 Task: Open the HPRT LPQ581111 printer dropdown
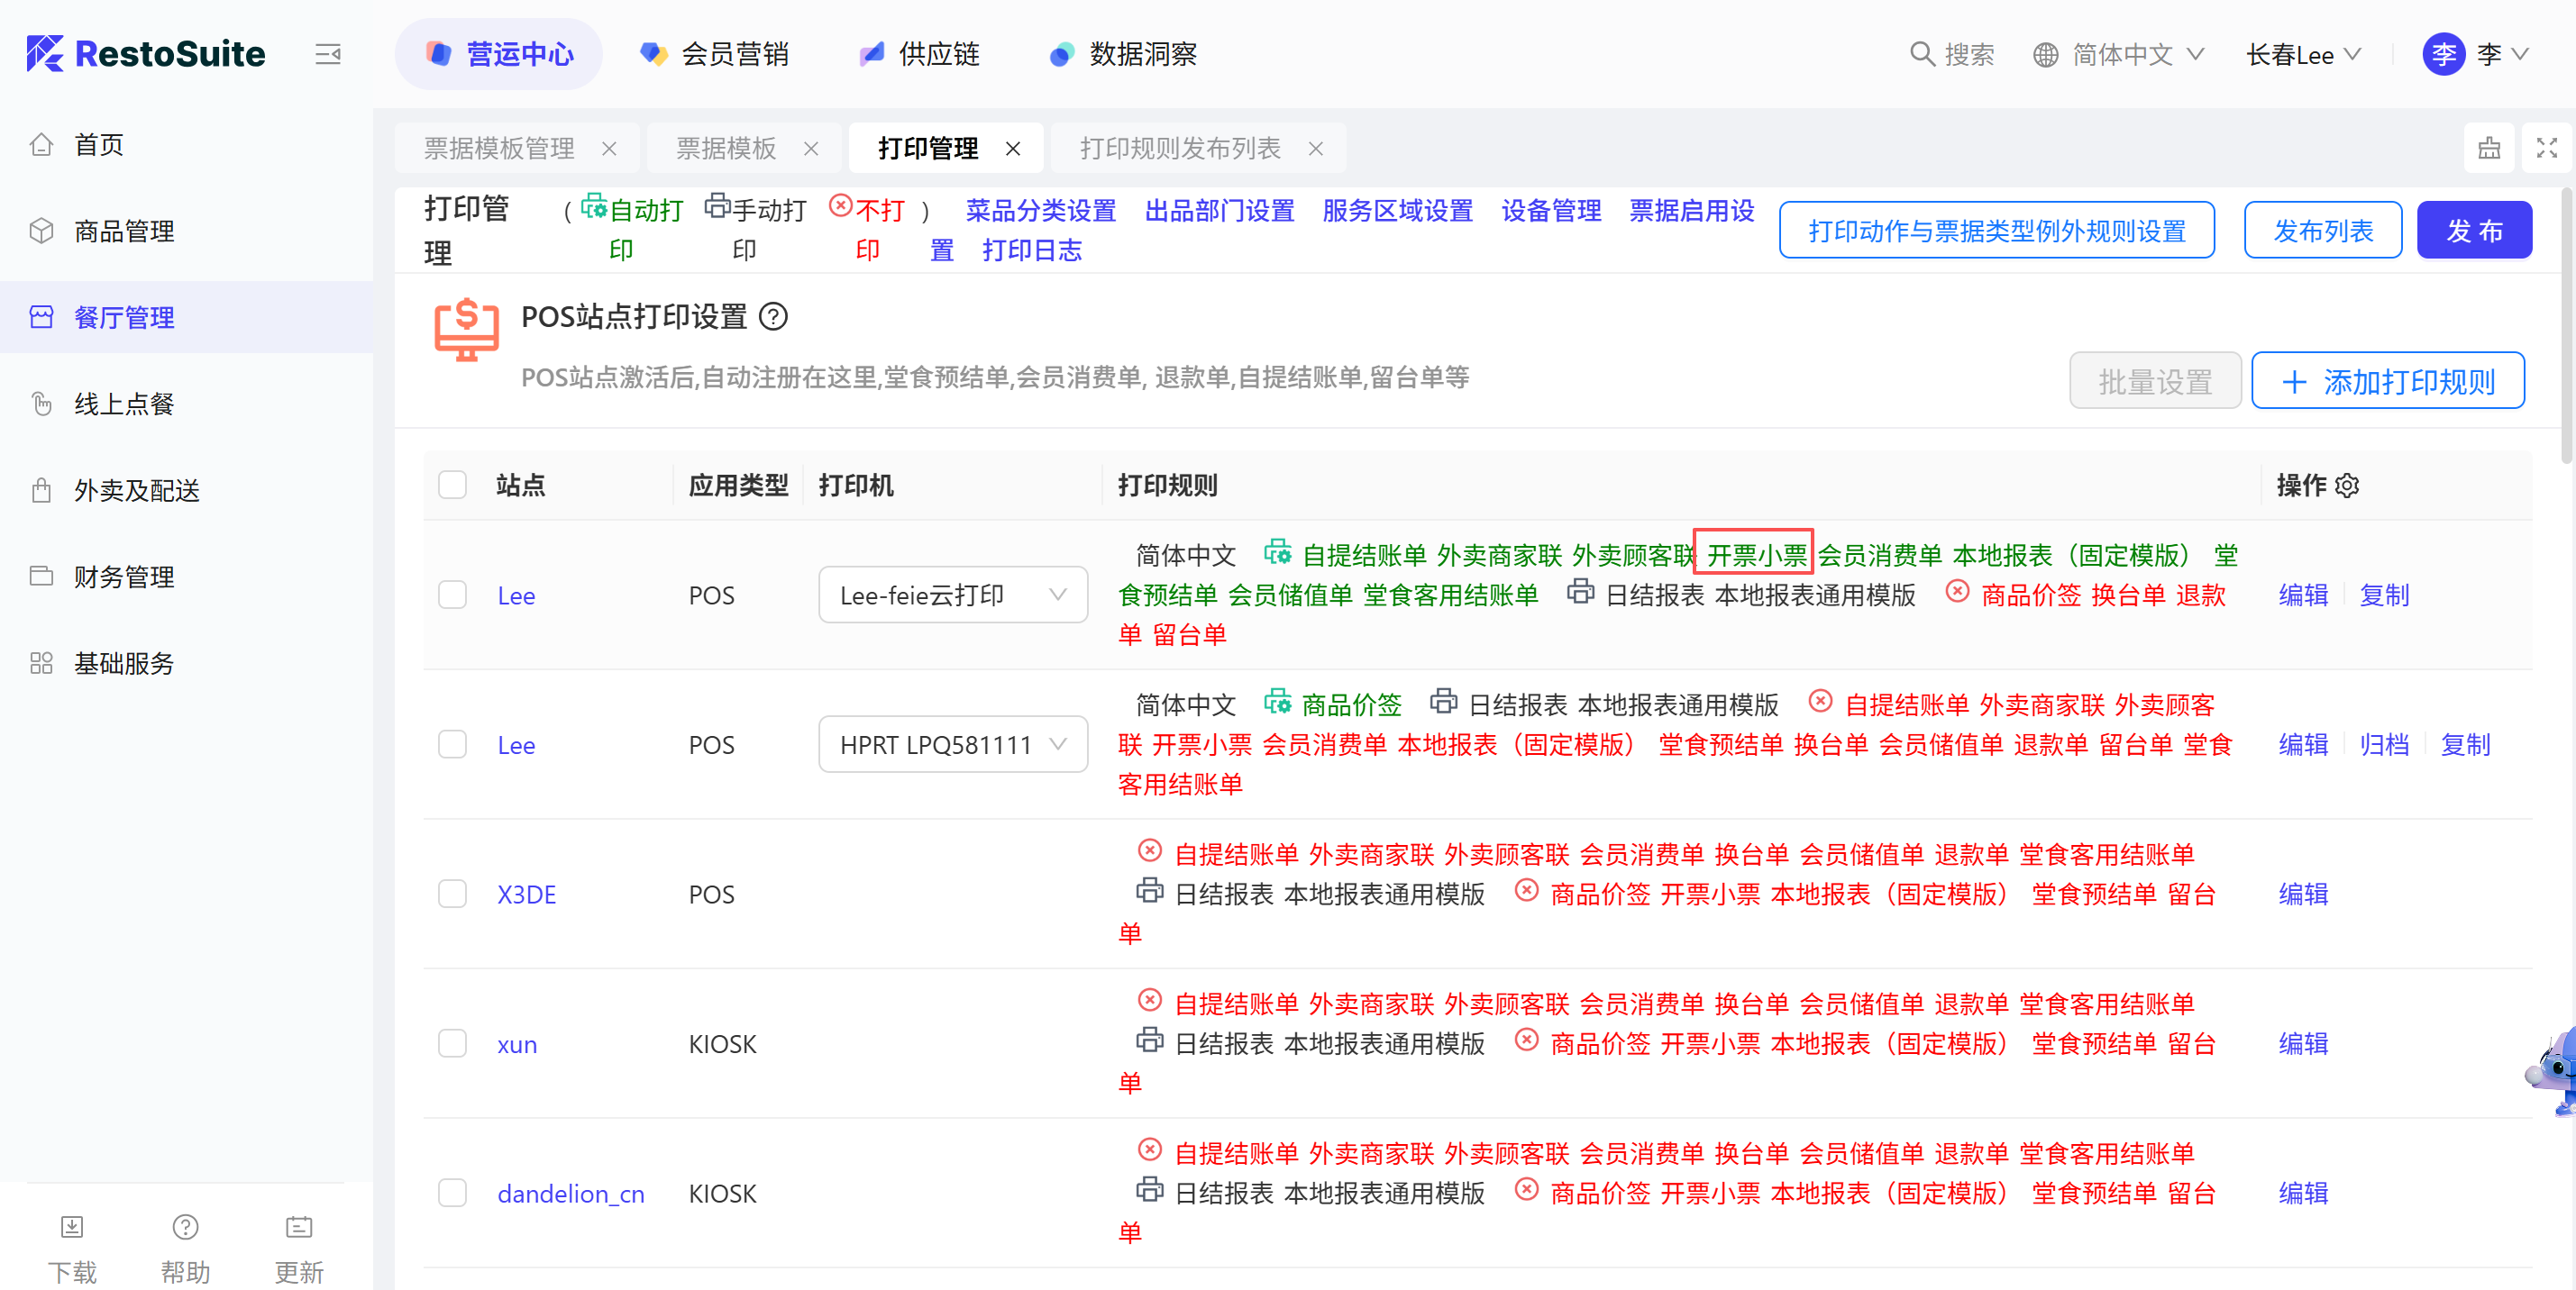(x=952, y=745)
